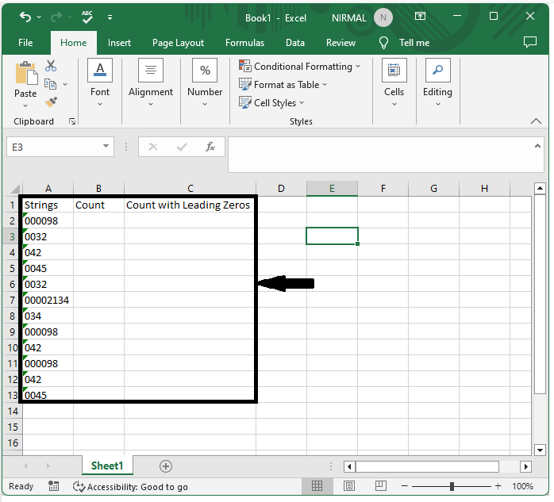Image resolution: width=554 pixels, height=502 pixels.
Task: Select Normal view in status bar
Action: [317, 486]
